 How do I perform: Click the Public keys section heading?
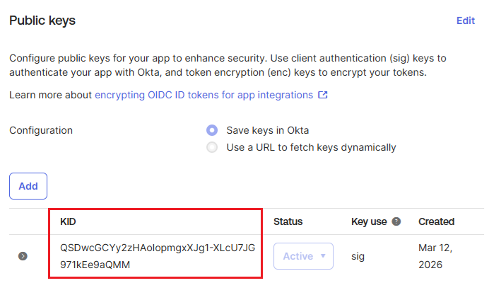point(42,21)
